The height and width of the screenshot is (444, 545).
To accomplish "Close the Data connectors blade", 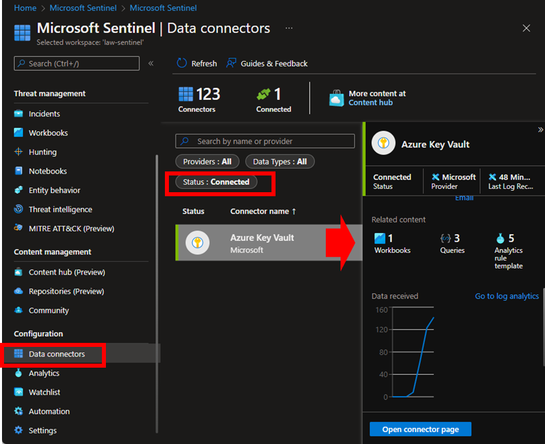I will (x=526, y=28).
